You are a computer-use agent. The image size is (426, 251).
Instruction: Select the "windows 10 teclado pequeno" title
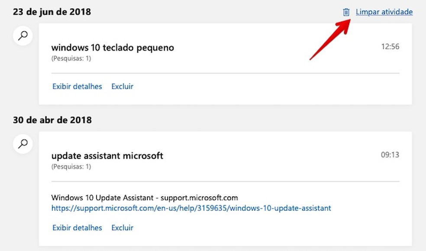click(113, 48)
